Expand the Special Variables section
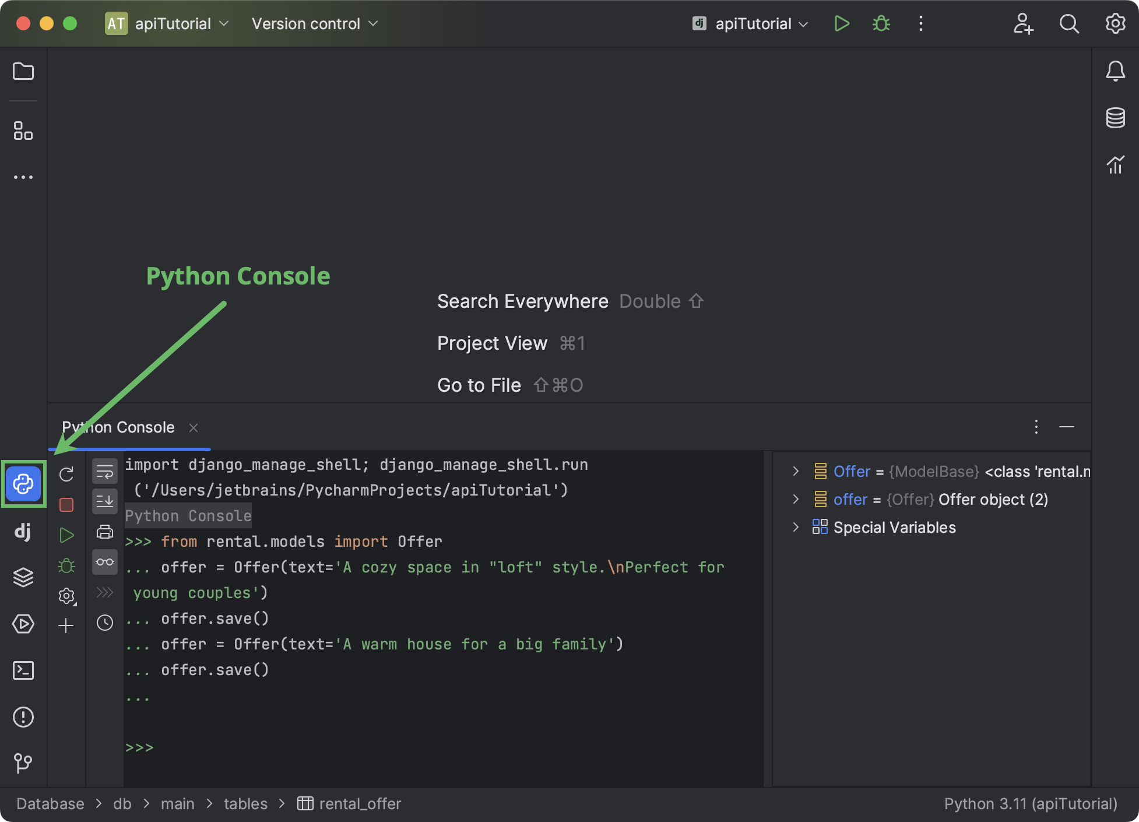The image size is (1139, 822). [793, 528]
